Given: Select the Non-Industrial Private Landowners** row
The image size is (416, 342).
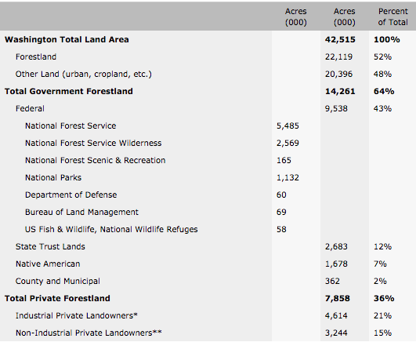Looking at the screenshot, I should (208, 333).
